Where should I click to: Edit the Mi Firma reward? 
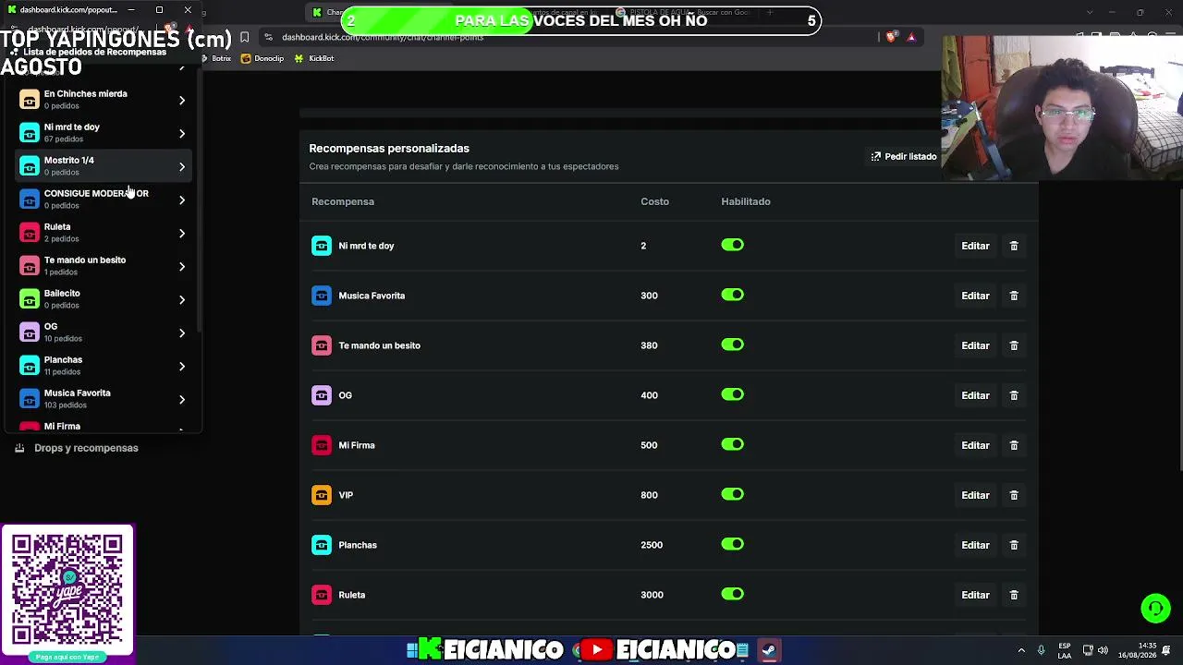975,445
